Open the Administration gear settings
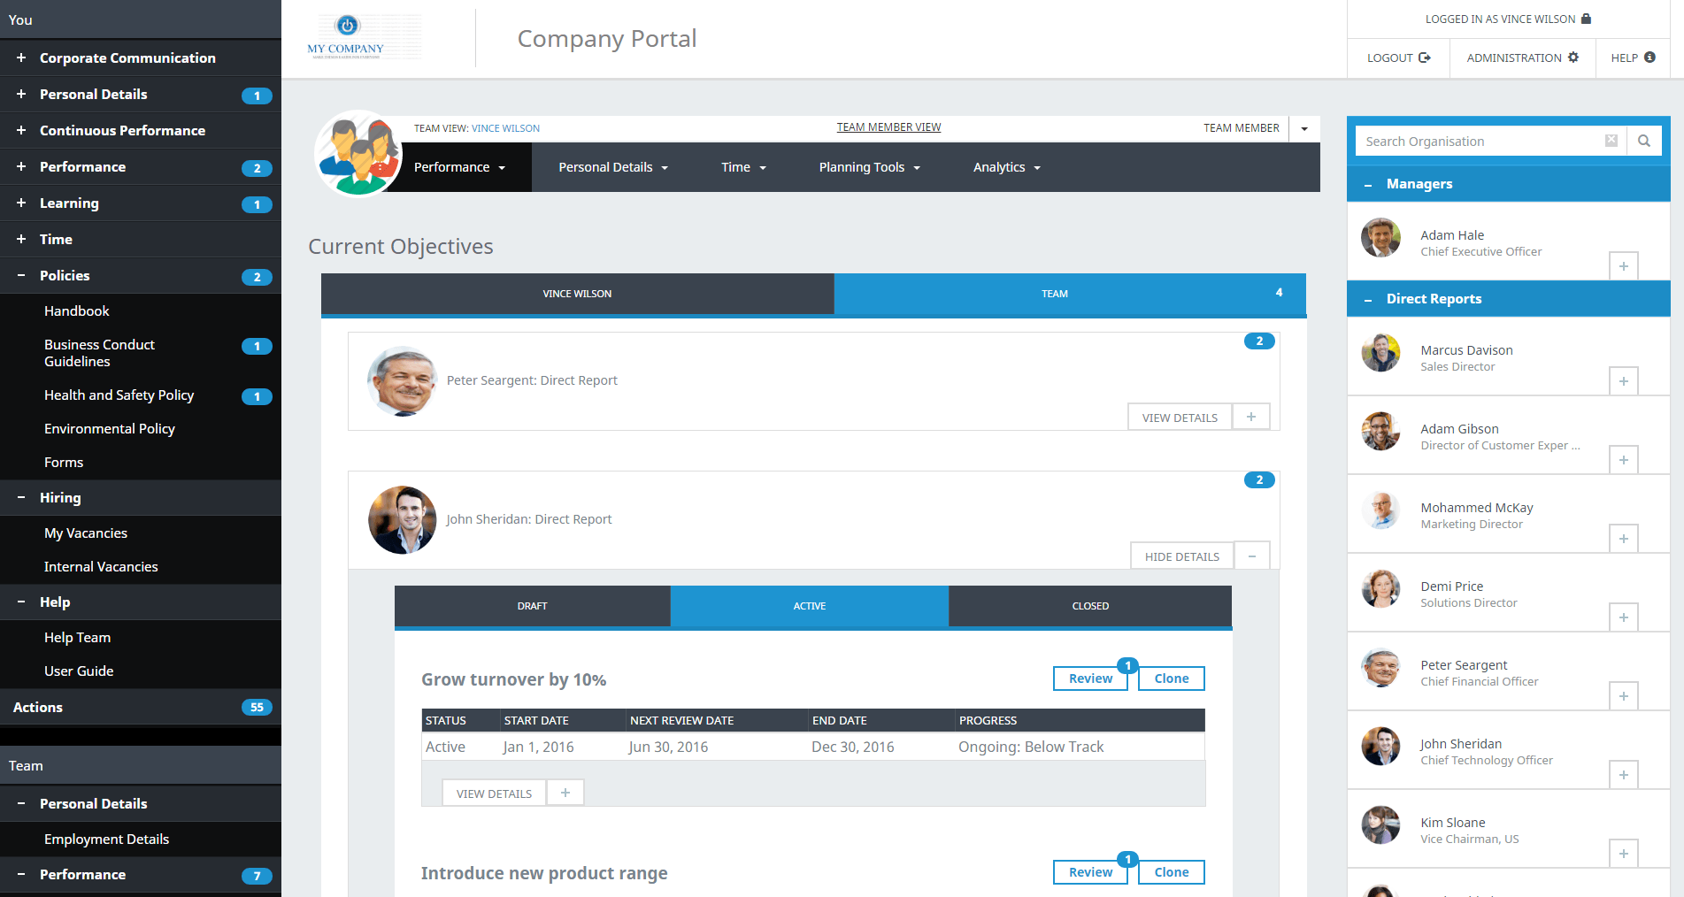The width and height of the screenshot is (1684, 897). pyautogui.click(x=1574, y=57)
